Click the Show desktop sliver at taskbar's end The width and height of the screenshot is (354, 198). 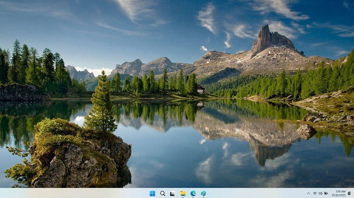tap(353, 193)
